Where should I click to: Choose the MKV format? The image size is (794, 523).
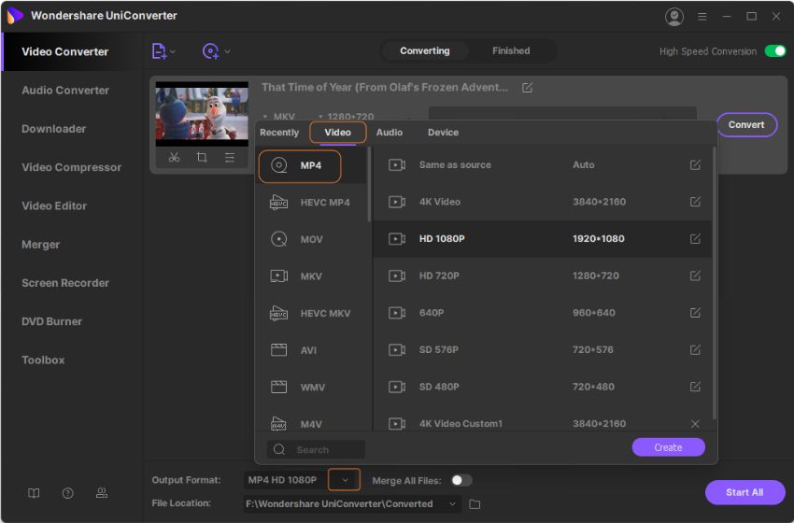(x=311, y=276)
